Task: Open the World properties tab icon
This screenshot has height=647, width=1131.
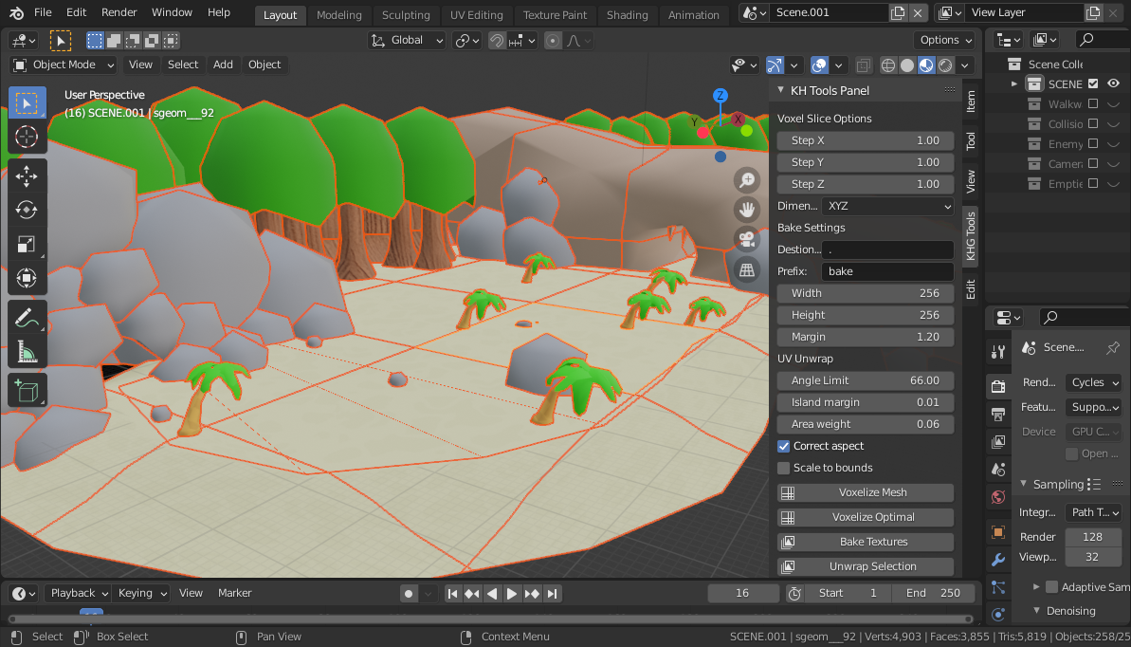Action: pyautogui.click(x=998, y=497)
